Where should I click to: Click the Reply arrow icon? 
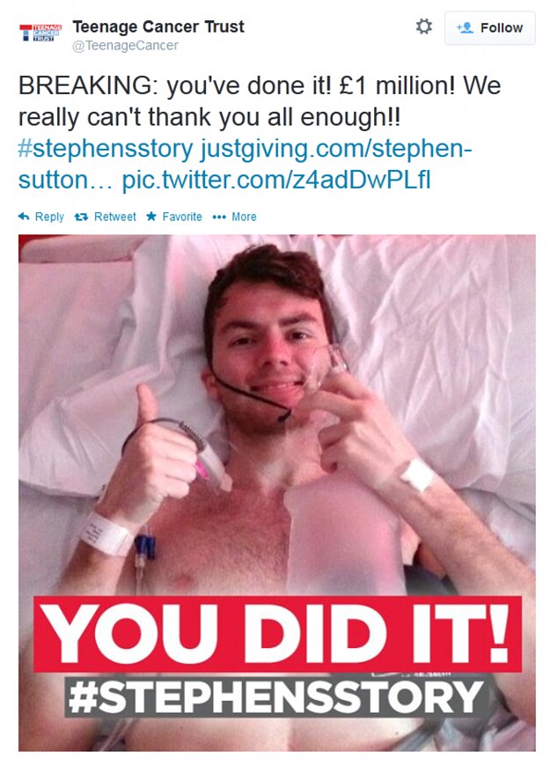coord(24,217)
